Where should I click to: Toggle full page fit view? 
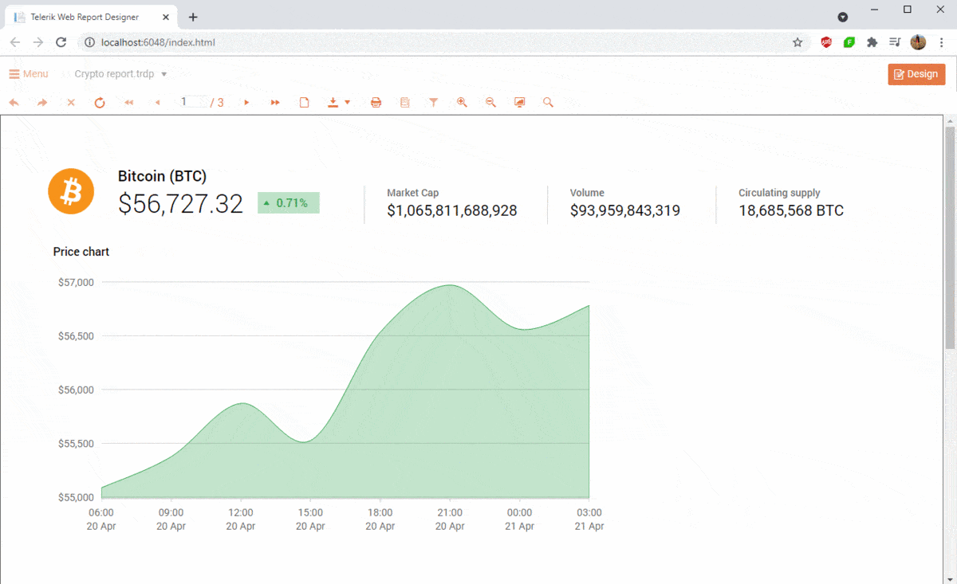pyautogui.click(x=519, y=102)
